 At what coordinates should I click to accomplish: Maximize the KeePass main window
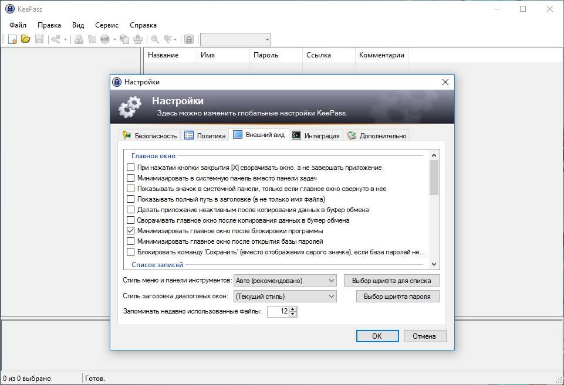click(523, 9)
